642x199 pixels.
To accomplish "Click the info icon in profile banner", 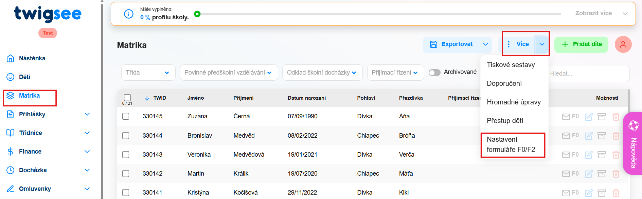I will point(129,14).
